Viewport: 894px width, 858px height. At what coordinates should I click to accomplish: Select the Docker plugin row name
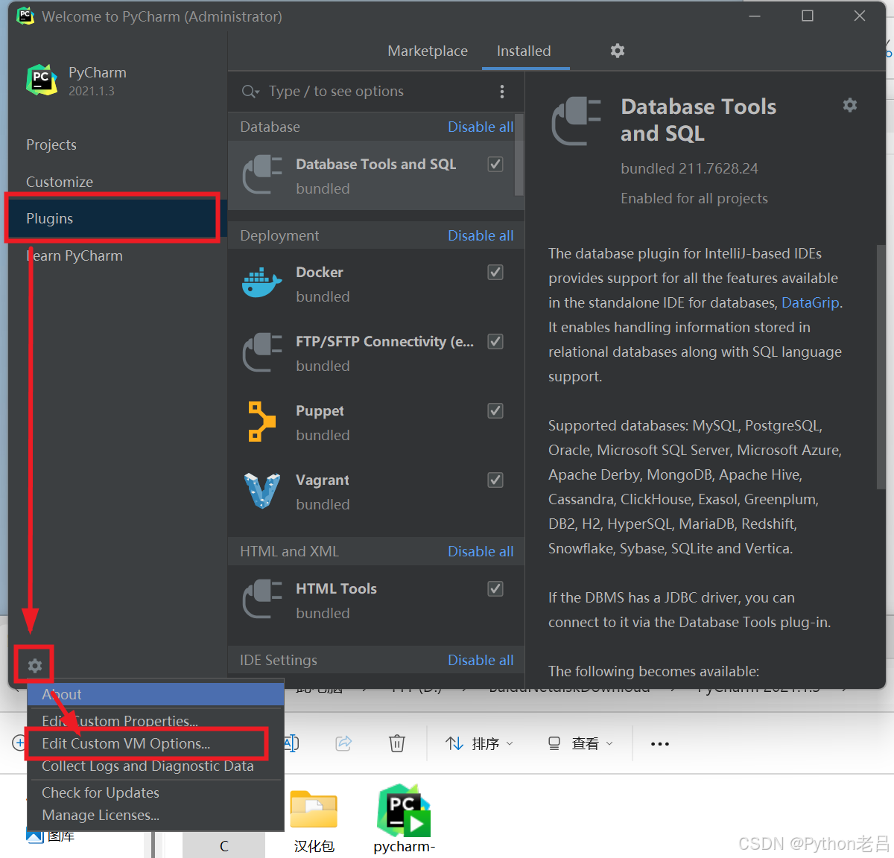tap(320, 272)
